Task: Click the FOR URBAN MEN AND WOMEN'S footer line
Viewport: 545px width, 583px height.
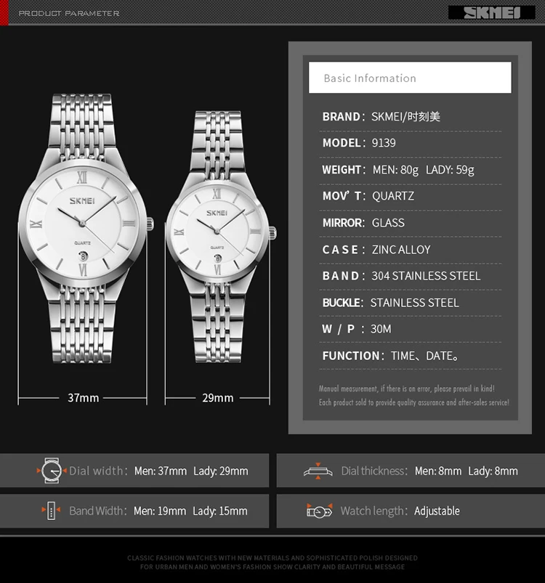Action: tap(272, 567)
